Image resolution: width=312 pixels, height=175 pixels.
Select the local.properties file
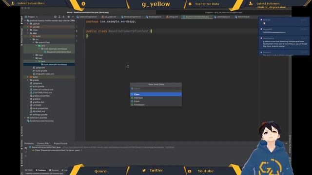click(x=39, y=108)
